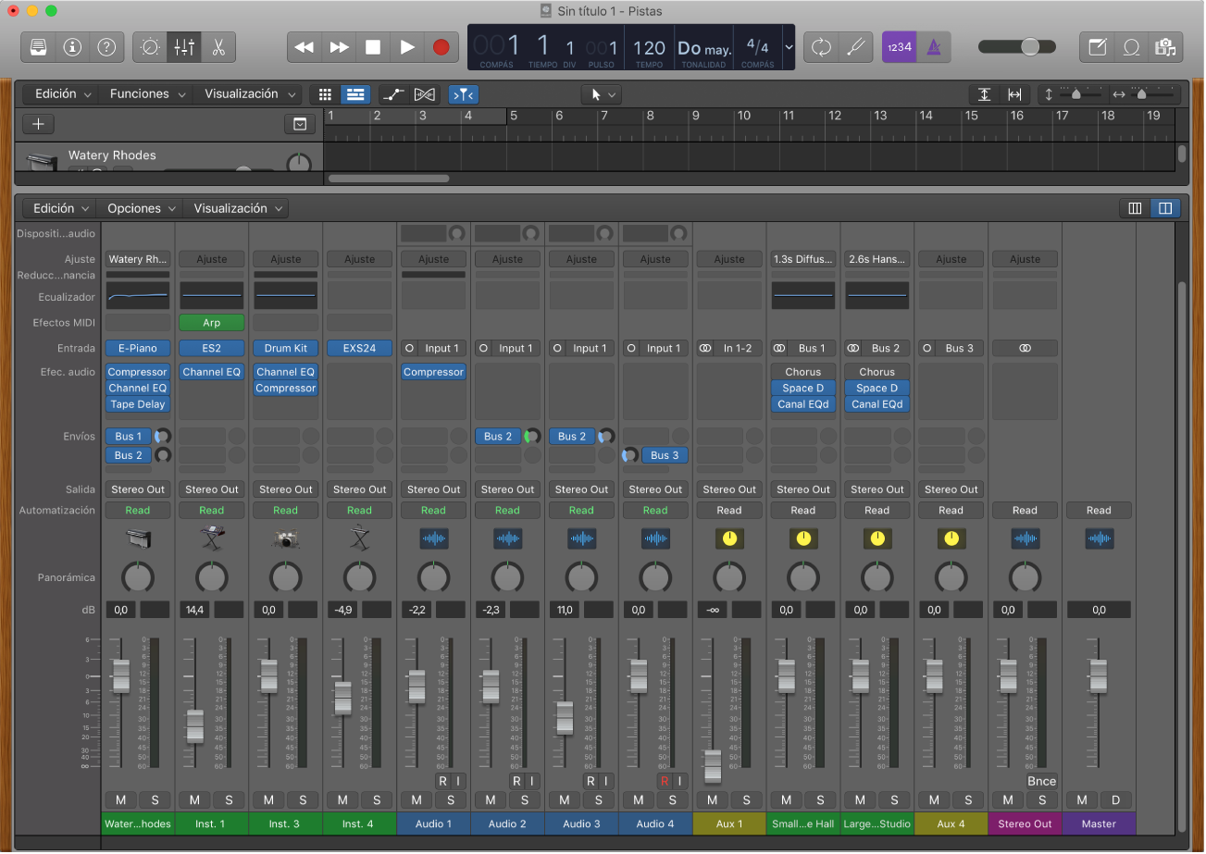Image resolution: width=1206 pixels, height=854 pixels.
Task: Mute the Audio 1 channel strip
Action: tap(415, 799)
